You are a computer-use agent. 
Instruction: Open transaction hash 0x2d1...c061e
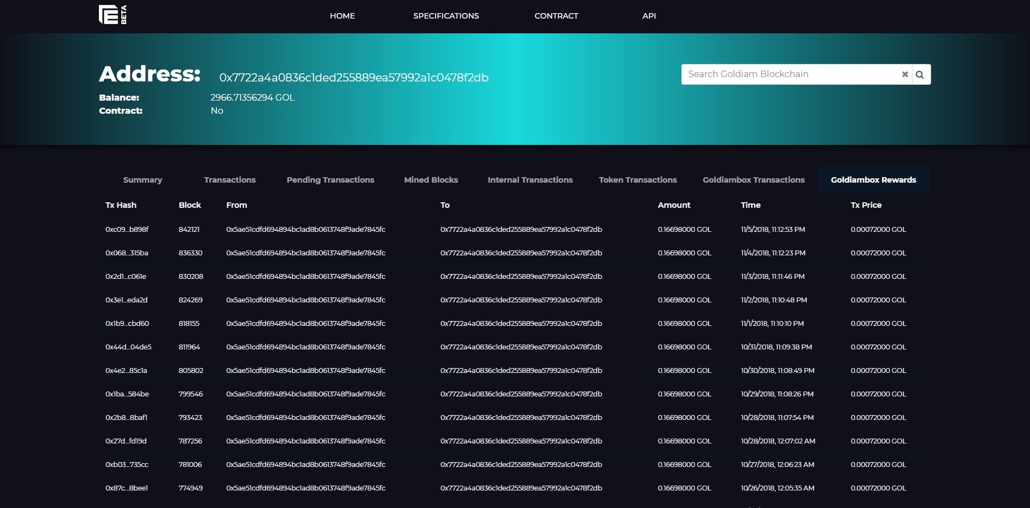coord(126,277)
